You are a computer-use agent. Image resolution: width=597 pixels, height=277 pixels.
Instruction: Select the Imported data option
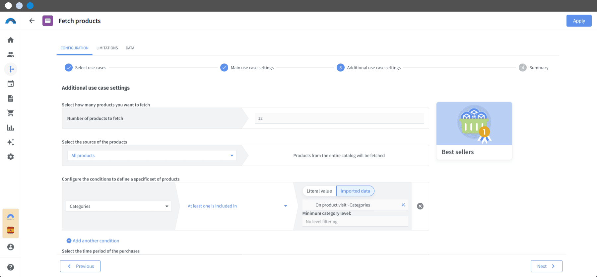pos(355,191)
